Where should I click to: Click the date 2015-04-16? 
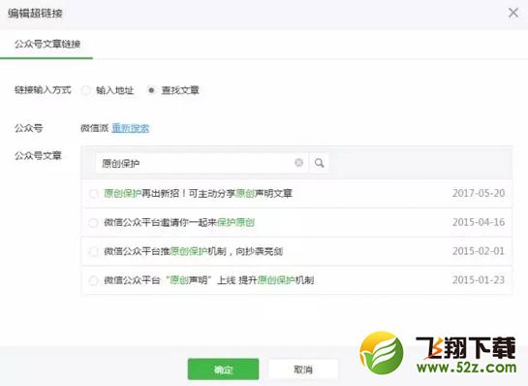pyautogui.click(x=479, y=222)
